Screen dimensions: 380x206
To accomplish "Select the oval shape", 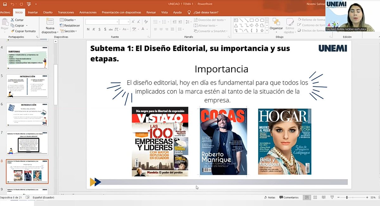I will (257, 20).
